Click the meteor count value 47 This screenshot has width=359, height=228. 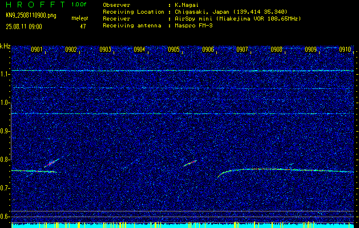pyautogui.click(x=83, y=26)
